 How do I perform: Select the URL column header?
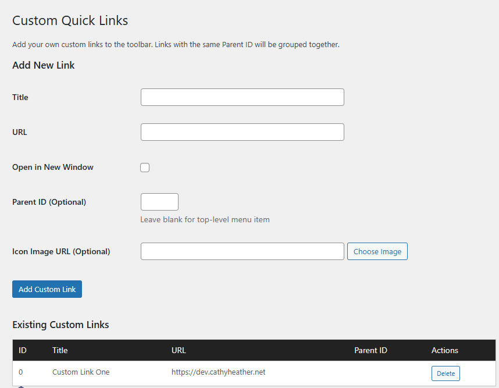coord(179,350)
